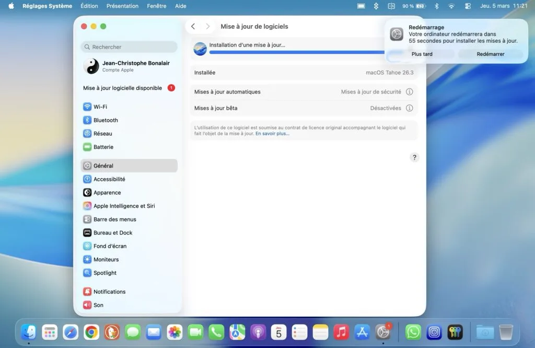Go forward with the right chevron
Viewport: 535px width, 348px height.
(207, 26)
